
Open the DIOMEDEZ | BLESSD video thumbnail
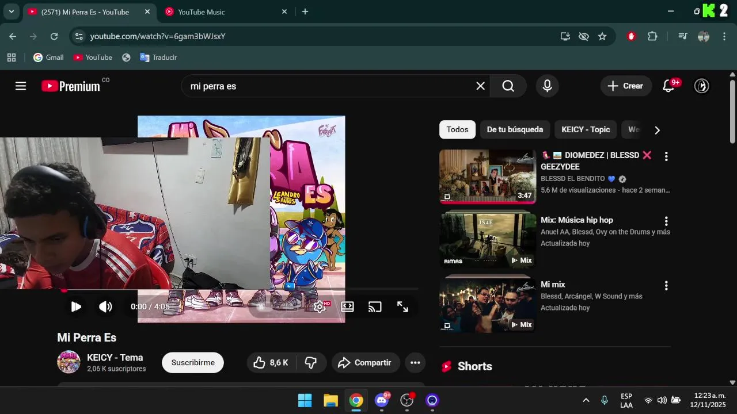point(488,177)
